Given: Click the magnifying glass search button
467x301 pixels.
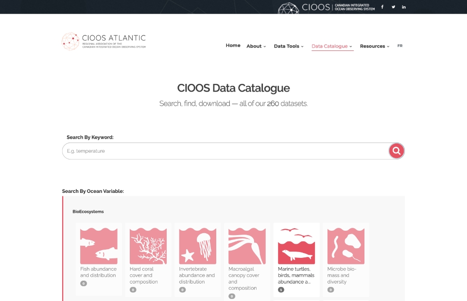Looking at the screenshot, I should pos(397,151).
